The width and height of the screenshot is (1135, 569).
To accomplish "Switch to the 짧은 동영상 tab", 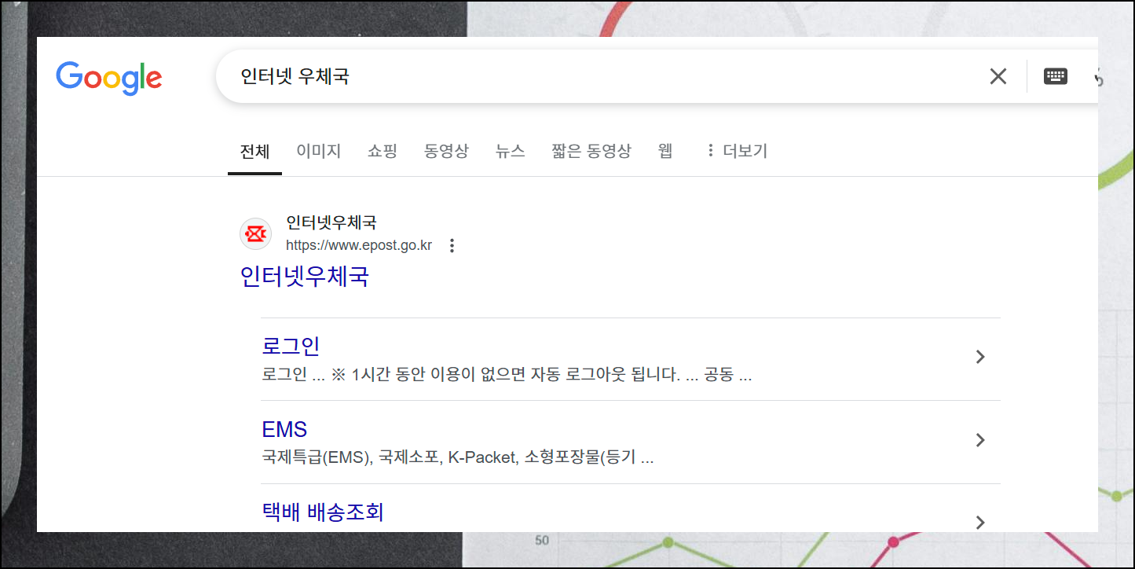I will coord(591,151).
